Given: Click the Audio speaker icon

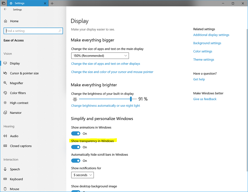Looking at the screenshot, I should pyautogui.click(x=5, y=136).
